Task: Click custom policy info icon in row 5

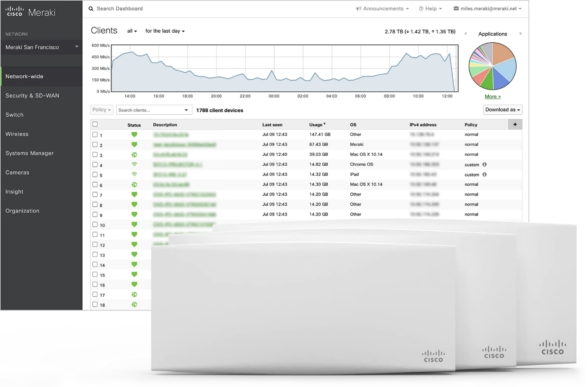Action: click(484, 174)
